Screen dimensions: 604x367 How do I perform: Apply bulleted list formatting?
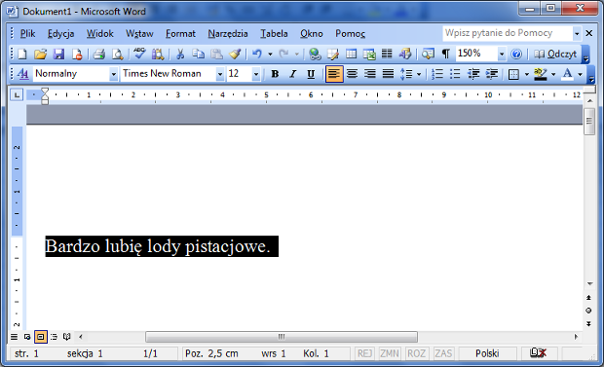[x=455, y=74]
